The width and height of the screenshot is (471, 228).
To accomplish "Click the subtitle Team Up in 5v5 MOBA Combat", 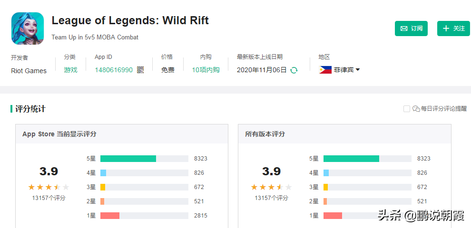I will [95, 38].
